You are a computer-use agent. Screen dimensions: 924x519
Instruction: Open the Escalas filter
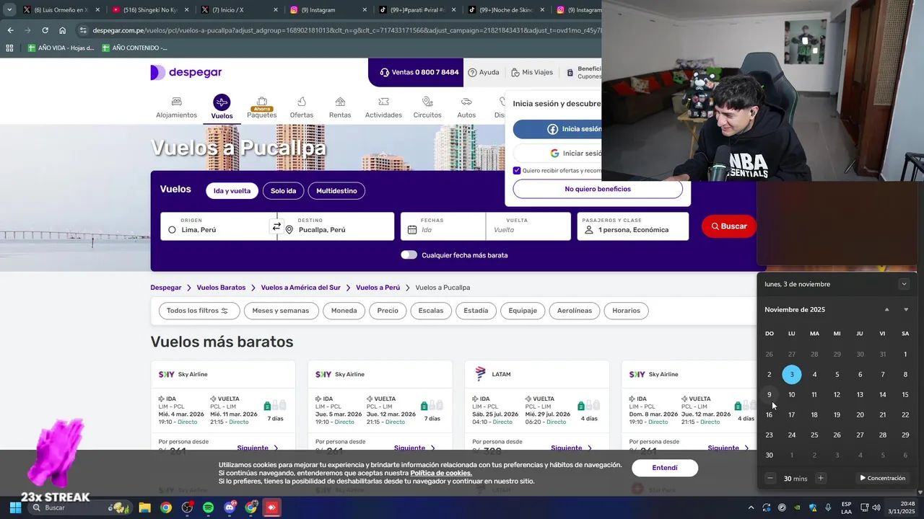431,311
